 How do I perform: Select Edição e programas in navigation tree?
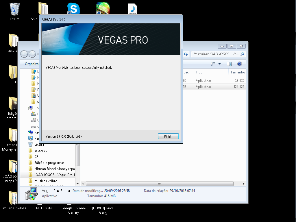(x=49, y=162)
